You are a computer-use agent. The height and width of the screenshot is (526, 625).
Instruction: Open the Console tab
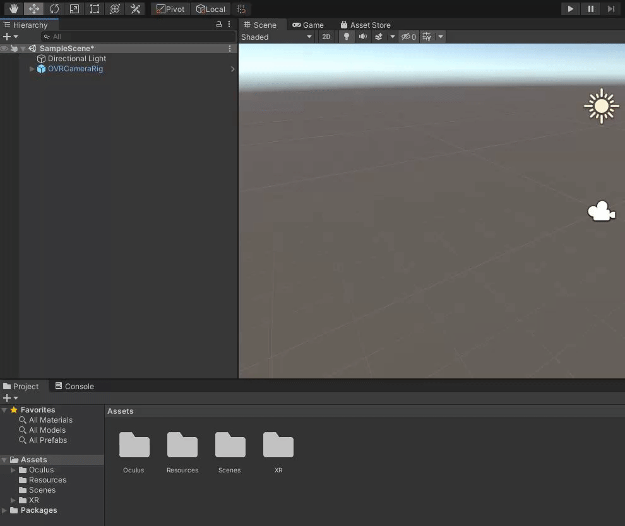(x=74, y=386)
